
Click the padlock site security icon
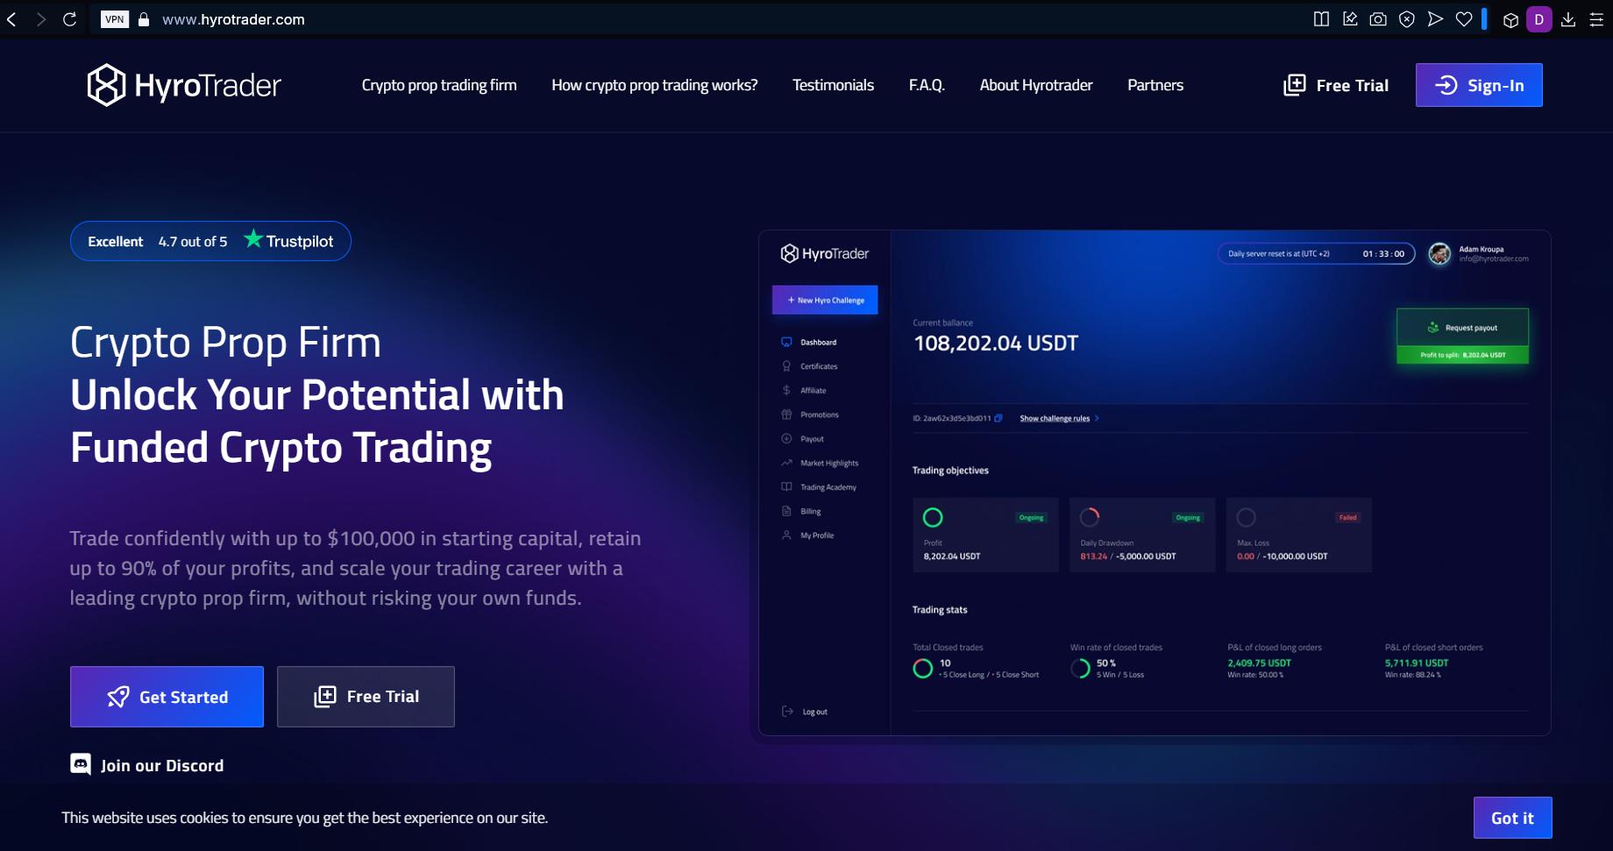(x=144, y=19)
